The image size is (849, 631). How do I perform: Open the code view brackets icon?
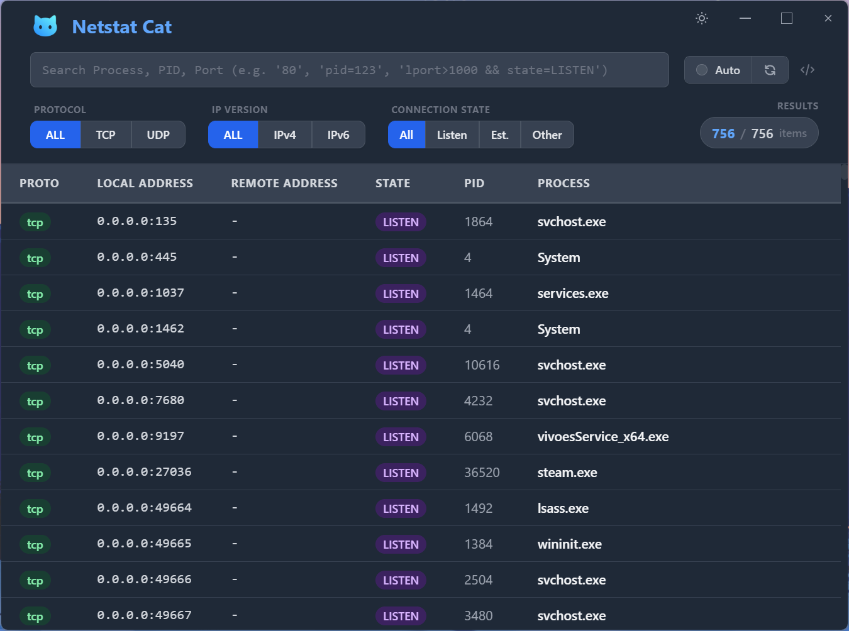click(x=807, y=70)
